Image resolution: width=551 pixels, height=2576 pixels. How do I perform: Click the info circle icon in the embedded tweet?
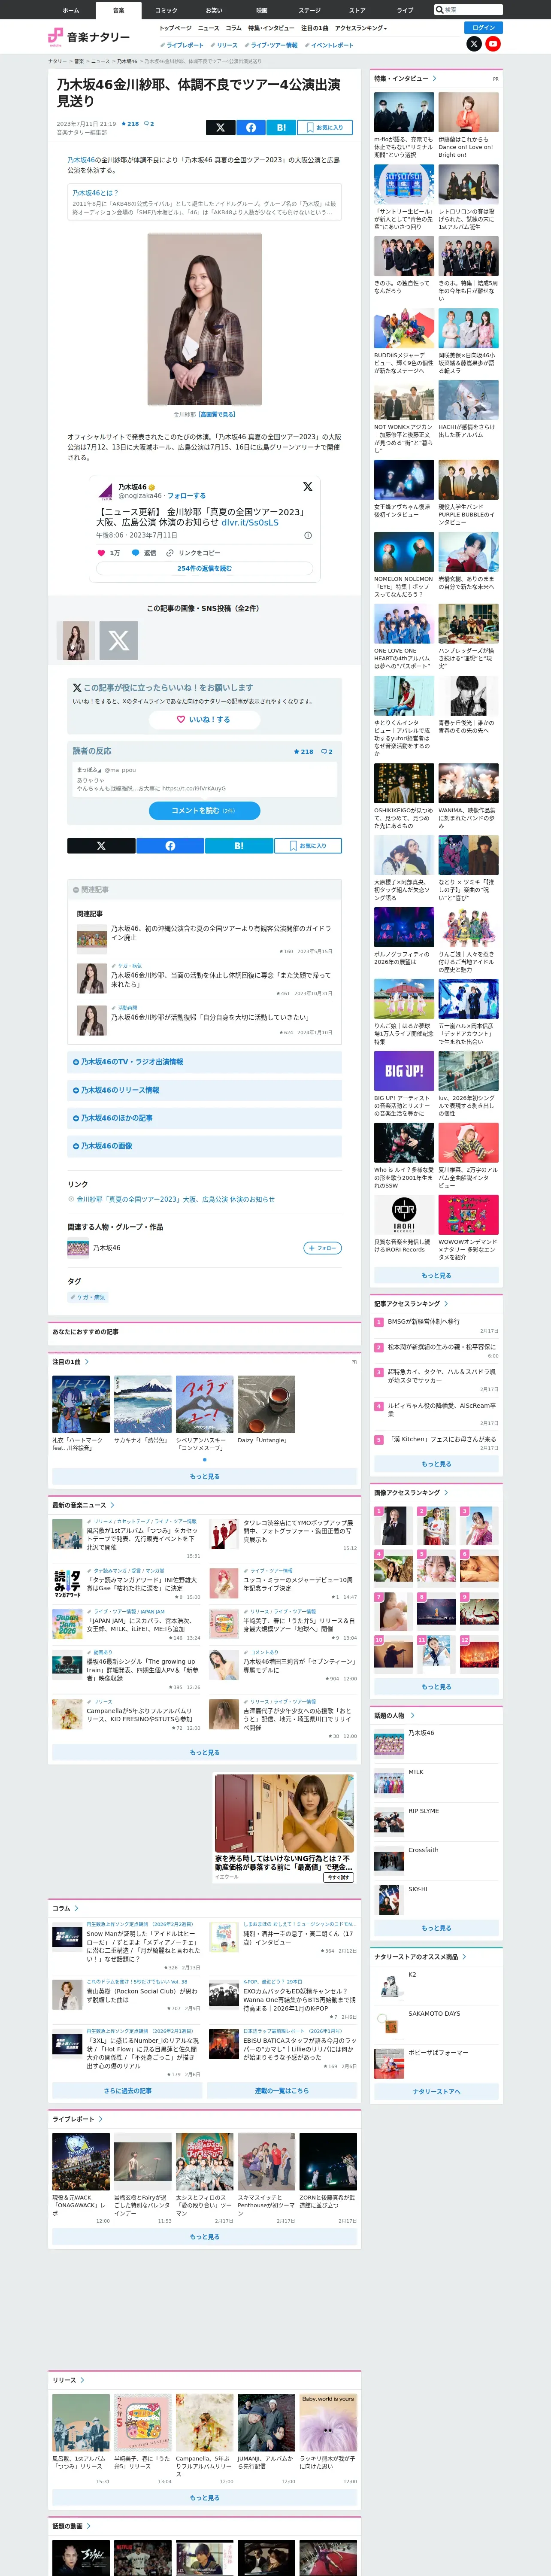coord(308,535)
